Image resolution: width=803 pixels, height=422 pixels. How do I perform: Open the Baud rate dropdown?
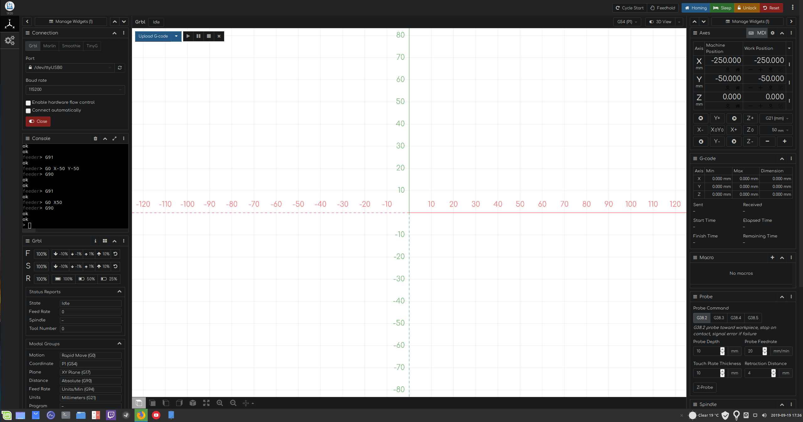(75, 90)
